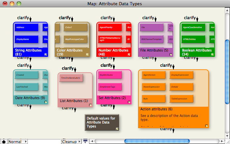The height and width of the screenshot is (144, 230).
Task: Click the text icon on Date Attributes note
Action: pos(46,102)
